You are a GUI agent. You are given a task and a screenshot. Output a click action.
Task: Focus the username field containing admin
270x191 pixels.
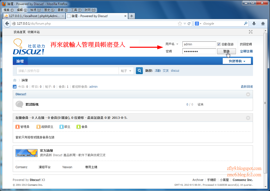coord(199,44)
